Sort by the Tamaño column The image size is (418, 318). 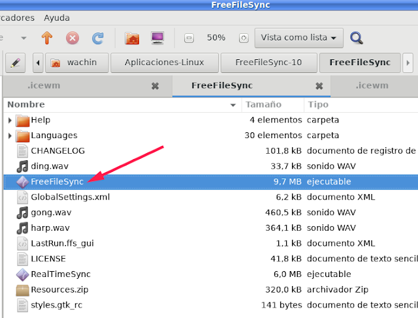click(x=273, y=104)
